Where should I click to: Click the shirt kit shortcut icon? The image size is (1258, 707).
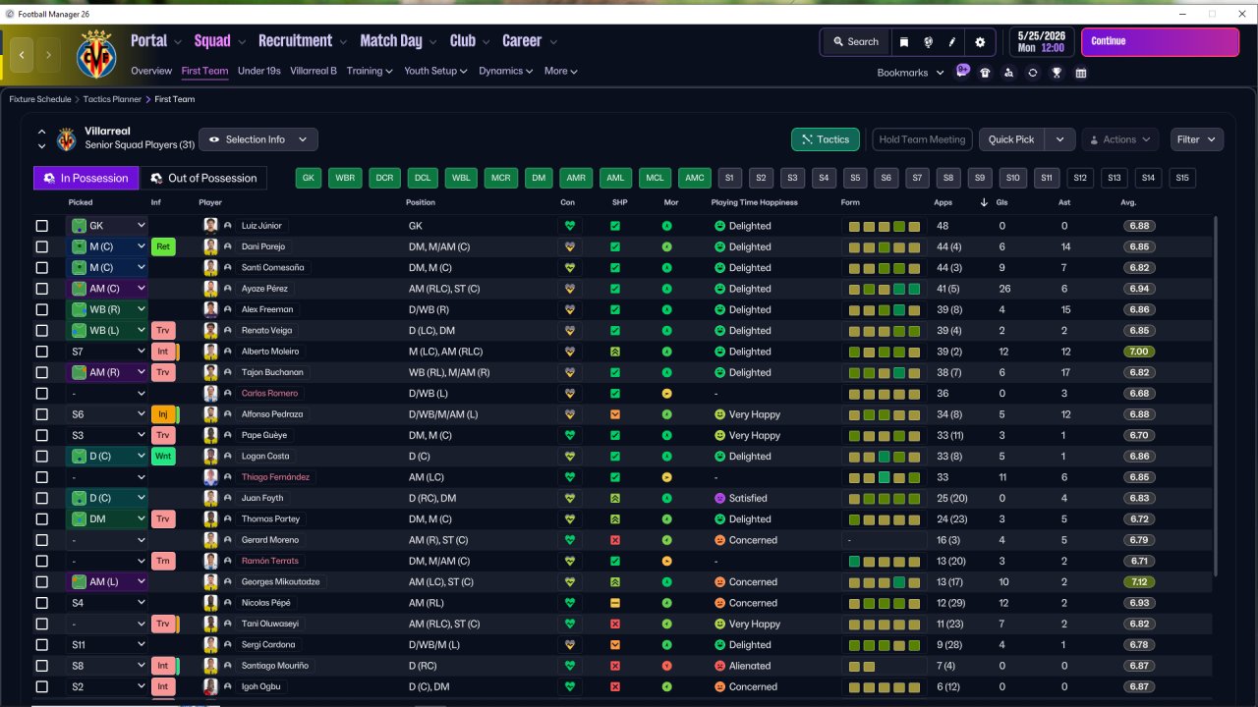(985, 72)
